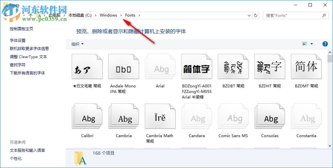Click the scrollbar up arrow
The image size is (333, 168).
click(x=330, y=52)
